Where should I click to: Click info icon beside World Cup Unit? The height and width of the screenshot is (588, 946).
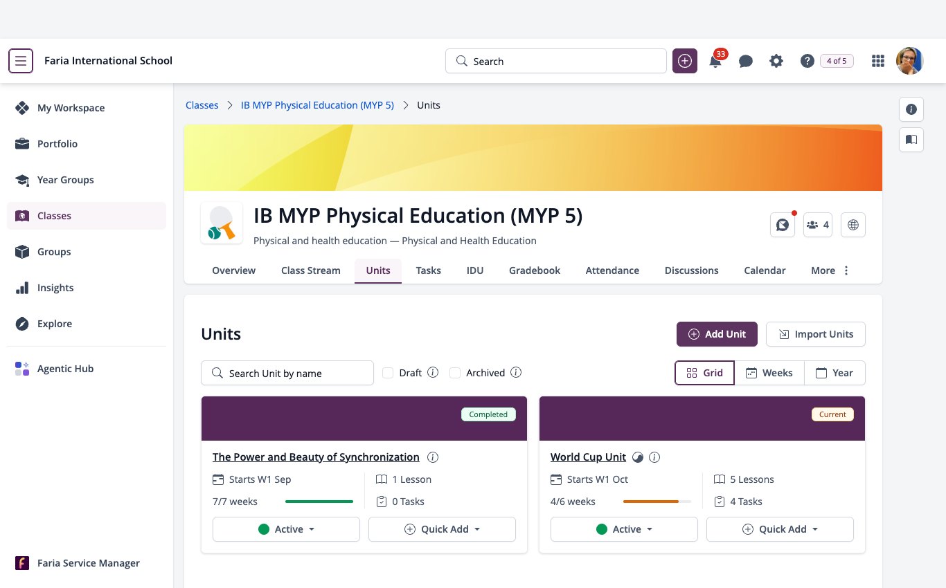coord(654,457)
